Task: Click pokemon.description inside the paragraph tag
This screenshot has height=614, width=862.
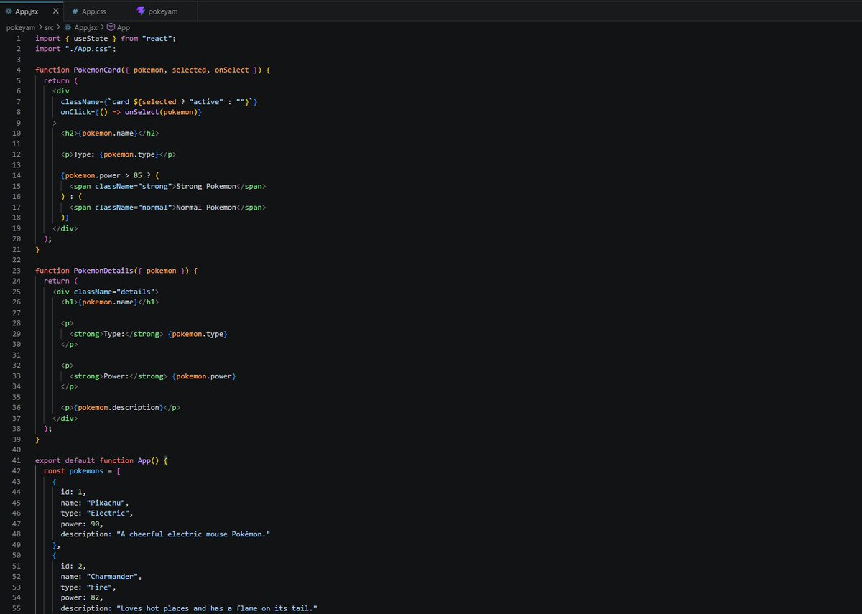Action: [x=119, y=408]
